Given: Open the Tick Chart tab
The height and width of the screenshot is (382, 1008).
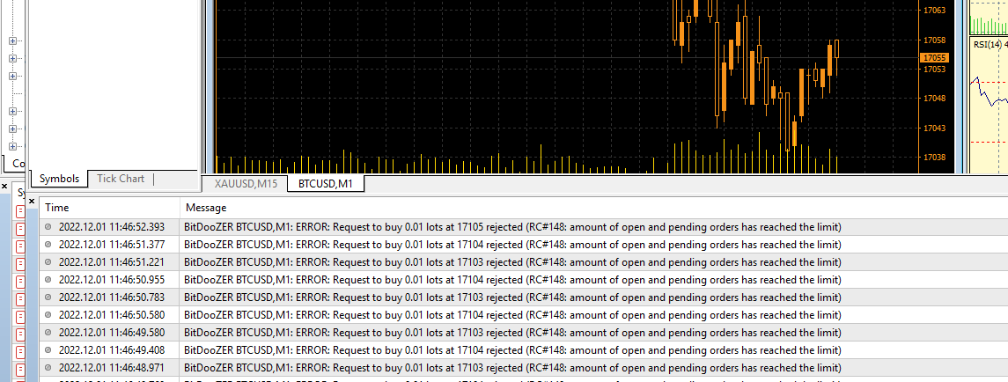Looking at the screenshot, I should 121,179.
